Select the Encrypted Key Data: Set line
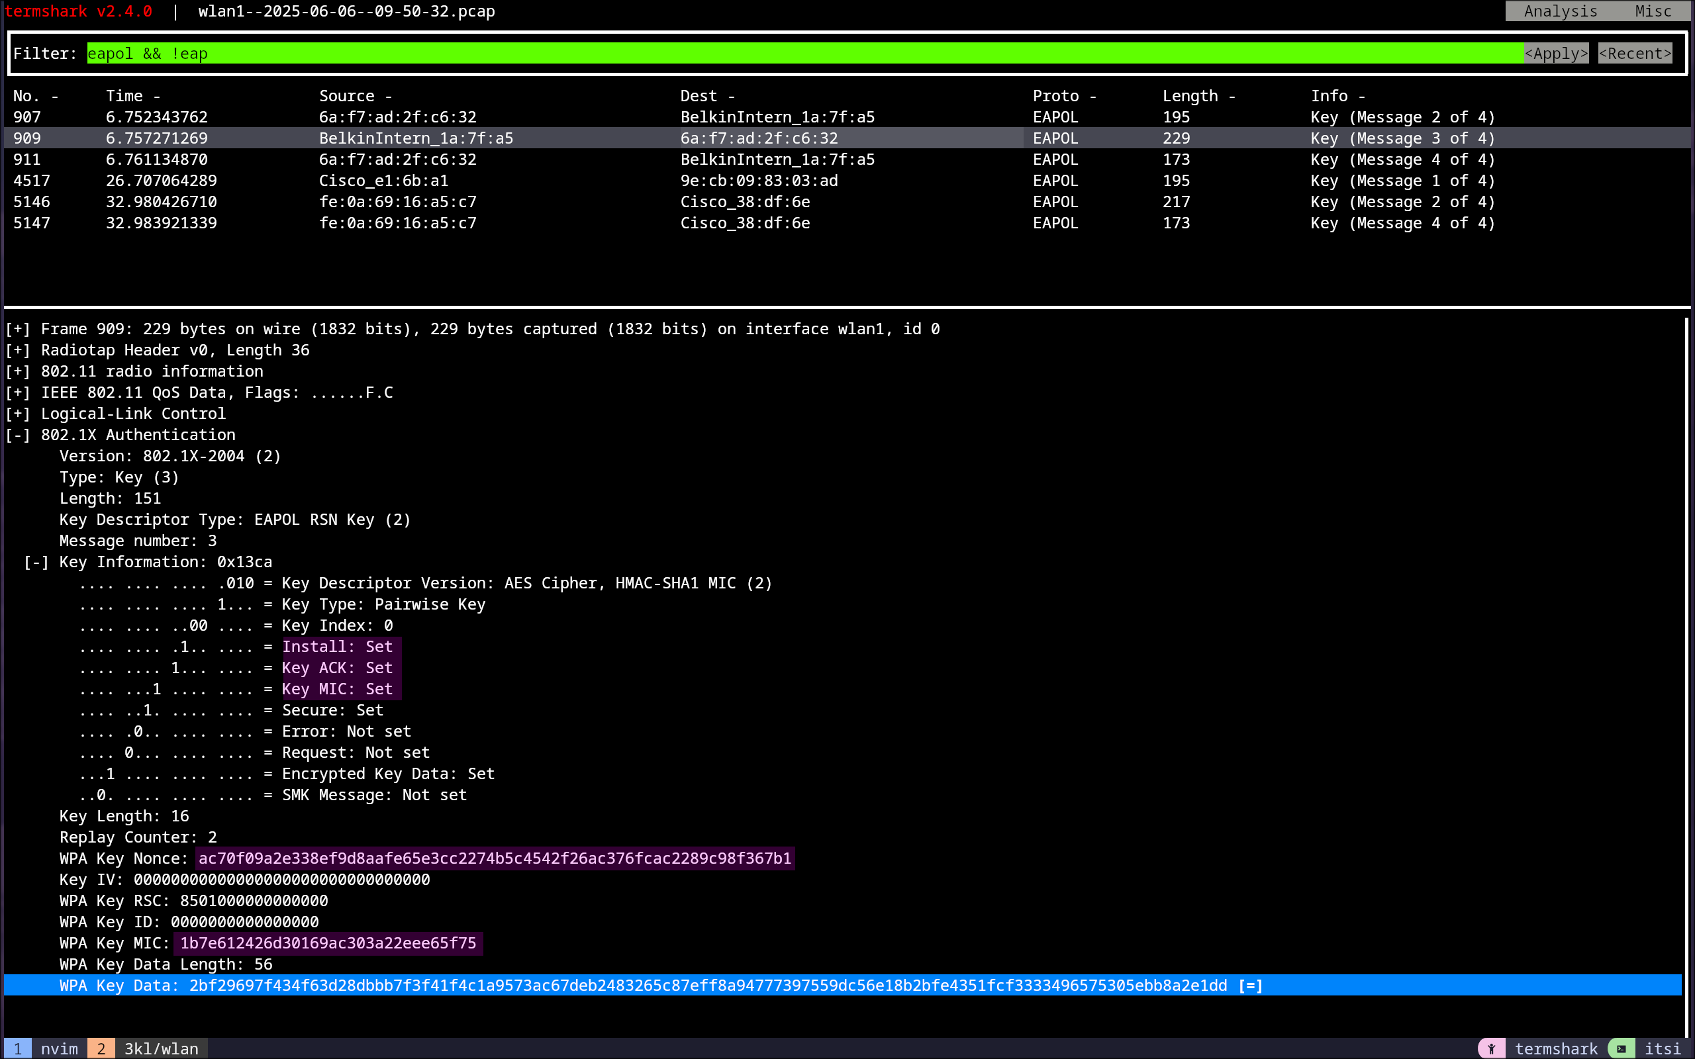Viewport: 1695px width, 1059px height. pyautogui.click(x=287, y=774)
